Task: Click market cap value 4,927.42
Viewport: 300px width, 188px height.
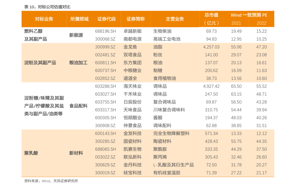Action: click(211, 86)
